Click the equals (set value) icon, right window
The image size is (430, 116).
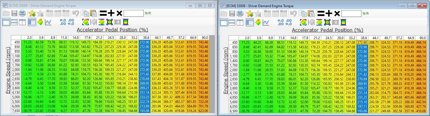click(321, 13)
